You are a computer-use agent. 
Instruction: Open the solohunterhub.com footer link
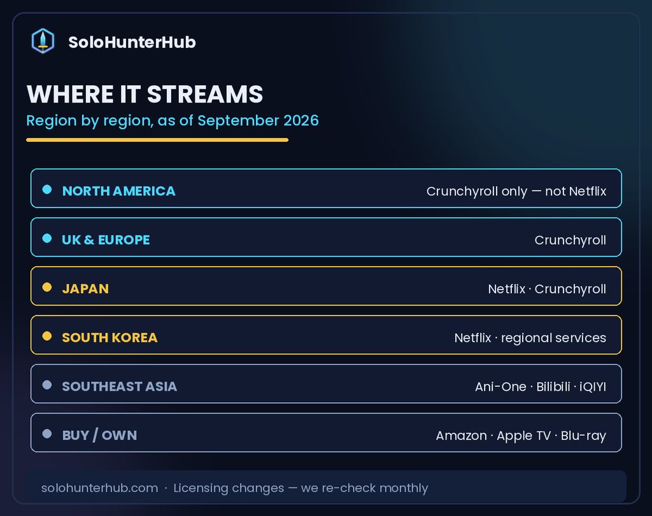[x=100, y=488]
